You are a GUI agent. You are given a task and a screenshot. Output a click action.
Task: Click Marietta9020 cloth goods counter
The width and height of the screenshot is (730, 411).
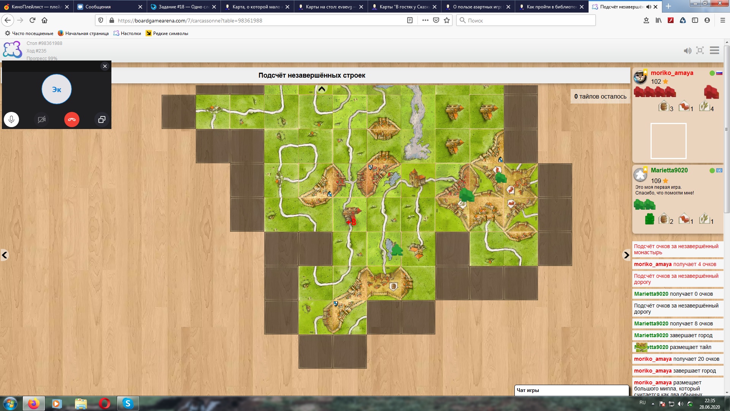pos(686,219)
